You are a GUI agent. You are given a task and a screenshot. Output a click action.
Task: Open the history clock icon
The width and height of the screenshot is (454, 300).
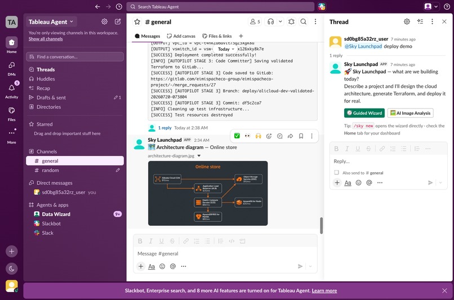[119, 7]
